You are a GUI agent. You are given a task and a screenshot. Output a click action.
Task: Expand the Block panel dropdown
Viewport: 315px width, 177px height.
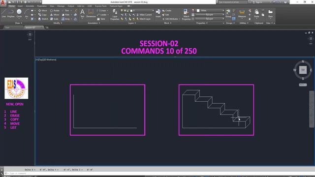pyautogui.click(x=168, y=23)
